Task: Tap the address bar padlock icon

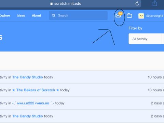Action: [x=52, y=3]
